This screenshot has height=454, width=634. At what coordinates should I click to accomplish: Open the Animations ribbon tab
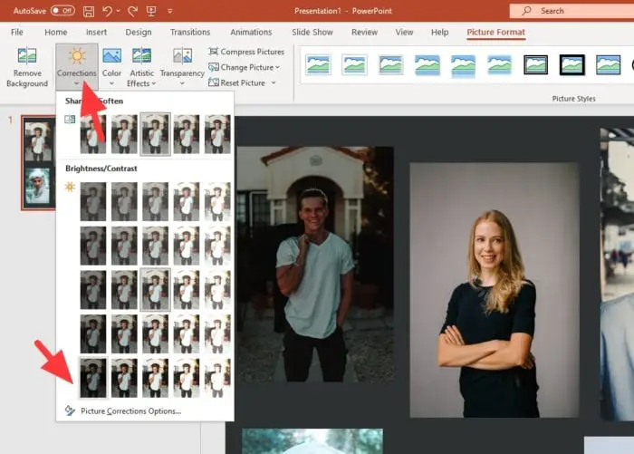(x=251, y=32)
